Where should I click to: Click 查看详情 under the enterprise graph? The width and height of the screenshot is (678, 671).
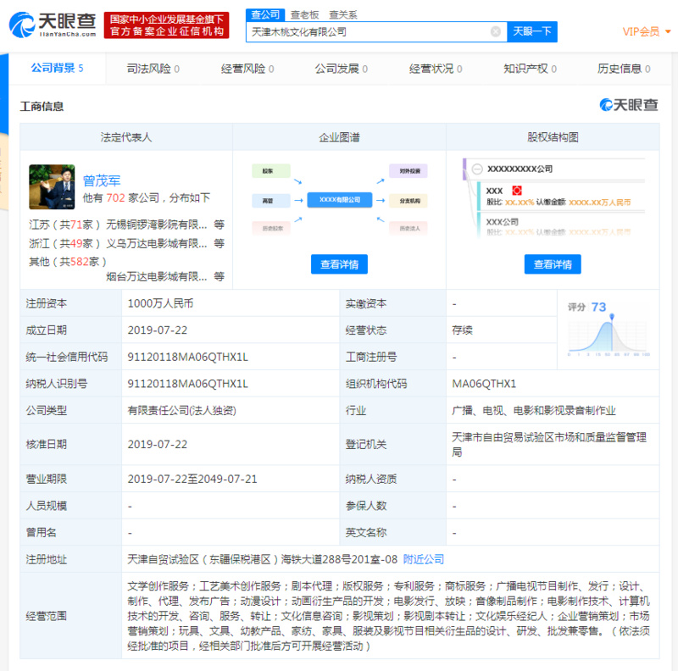(x=341, y=264)
